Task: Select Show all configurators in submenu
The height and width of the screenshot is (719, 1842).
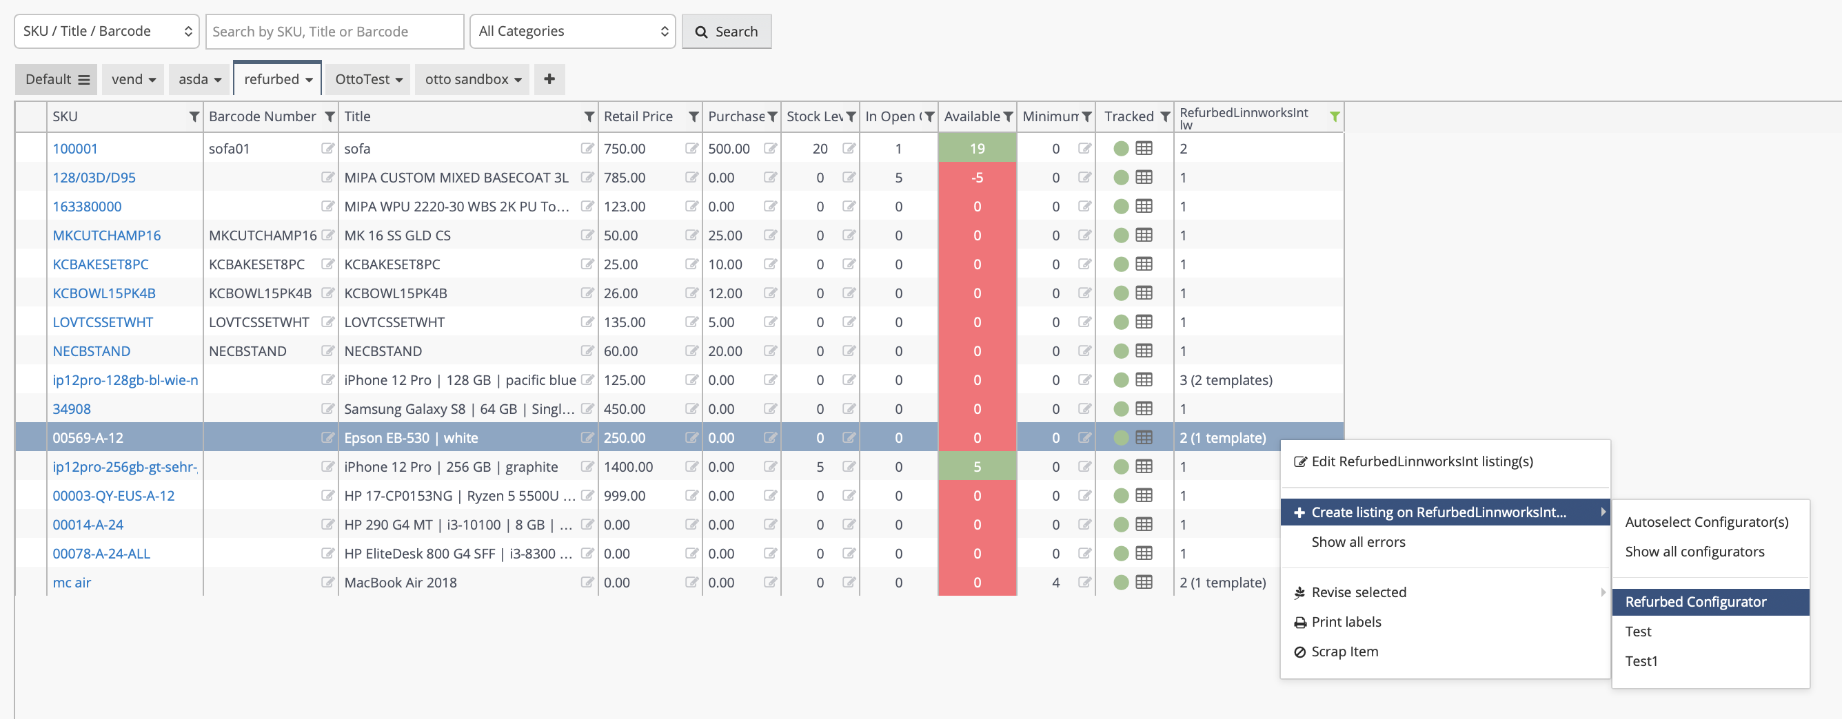Action: point(1710,552)
